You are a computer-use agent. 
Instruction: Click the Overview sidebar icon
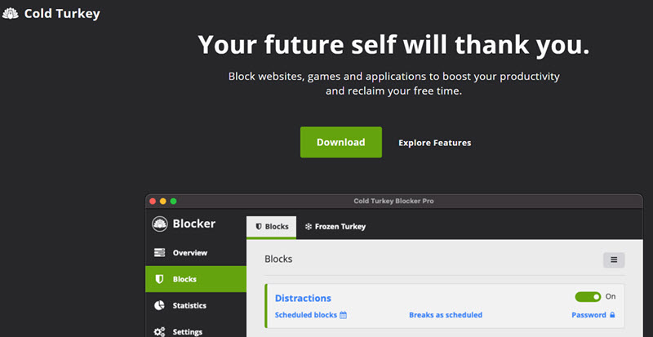159,252
